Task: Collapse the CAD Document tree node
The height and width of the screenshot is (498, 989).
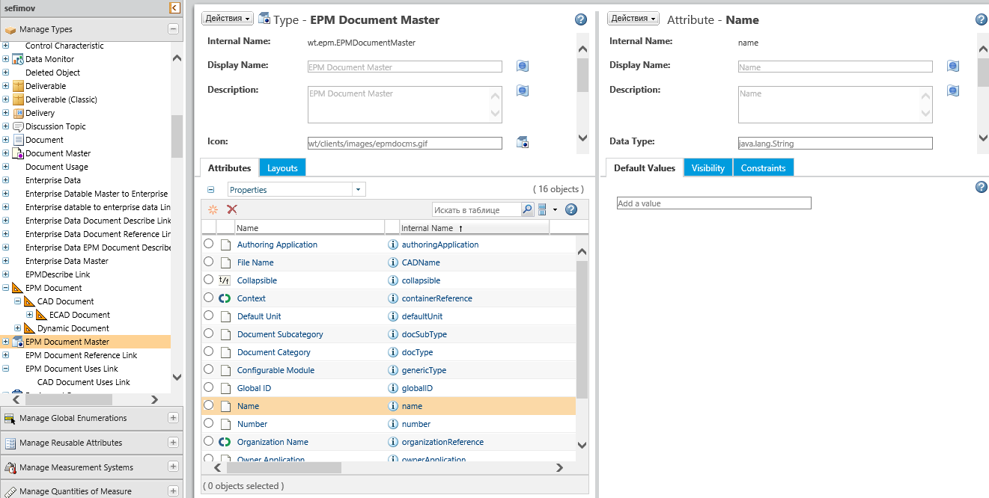Action: (x=18, y=301)
